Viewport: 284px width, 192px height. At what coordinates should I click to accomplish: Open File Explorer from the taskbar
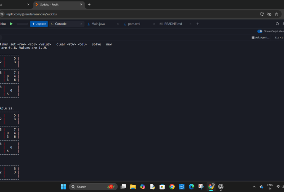pyautogui.click(x=133, y=187)
